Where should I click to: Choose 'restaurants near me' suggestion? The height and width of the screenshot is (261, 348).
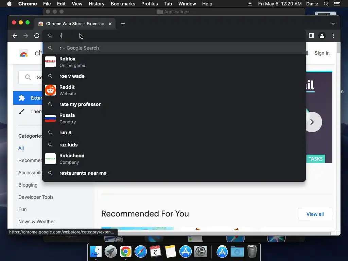174,173
